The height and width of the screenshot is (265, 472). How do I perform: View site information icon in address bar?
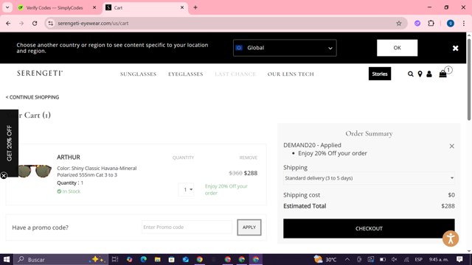(x=51, y=23)
